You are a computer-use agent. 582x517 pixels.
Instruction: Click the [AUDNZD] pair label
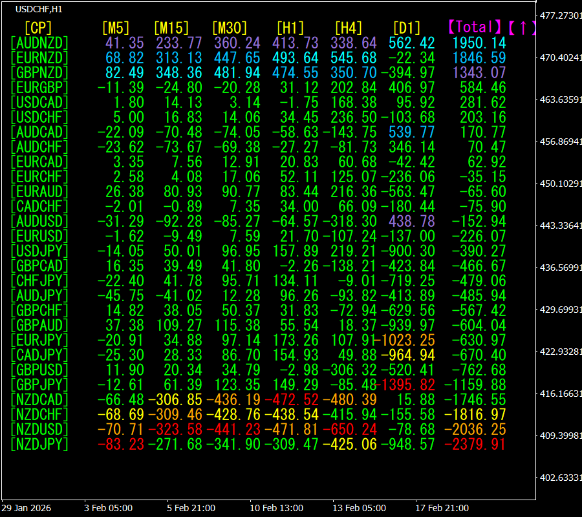point(39,43)
